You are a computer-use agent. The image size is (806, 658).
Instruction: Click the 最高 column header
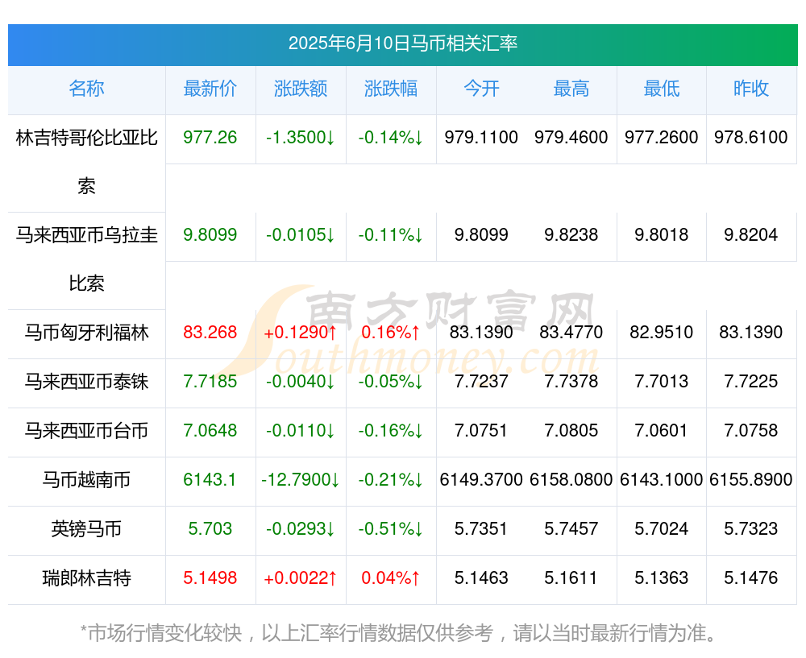(571, 89)
